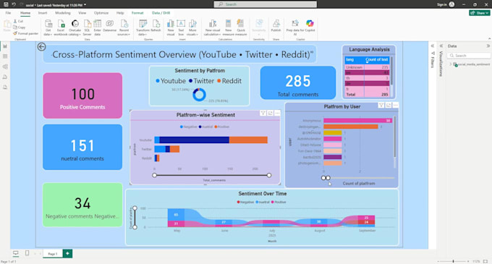Expand the Filters pane

click(433, 46)
